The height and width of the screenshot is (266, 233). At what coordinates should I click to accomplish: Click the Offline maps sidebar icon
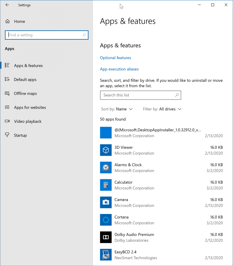tap(7, 93)
